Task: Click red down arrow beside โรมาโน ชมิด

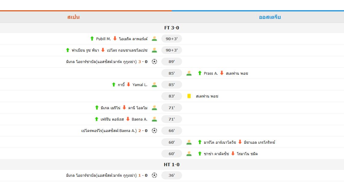Action: [x=233, y=153]
